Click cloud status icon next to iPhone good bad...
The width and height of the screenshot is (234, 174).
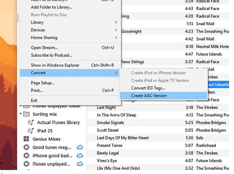tap(80, 156)
